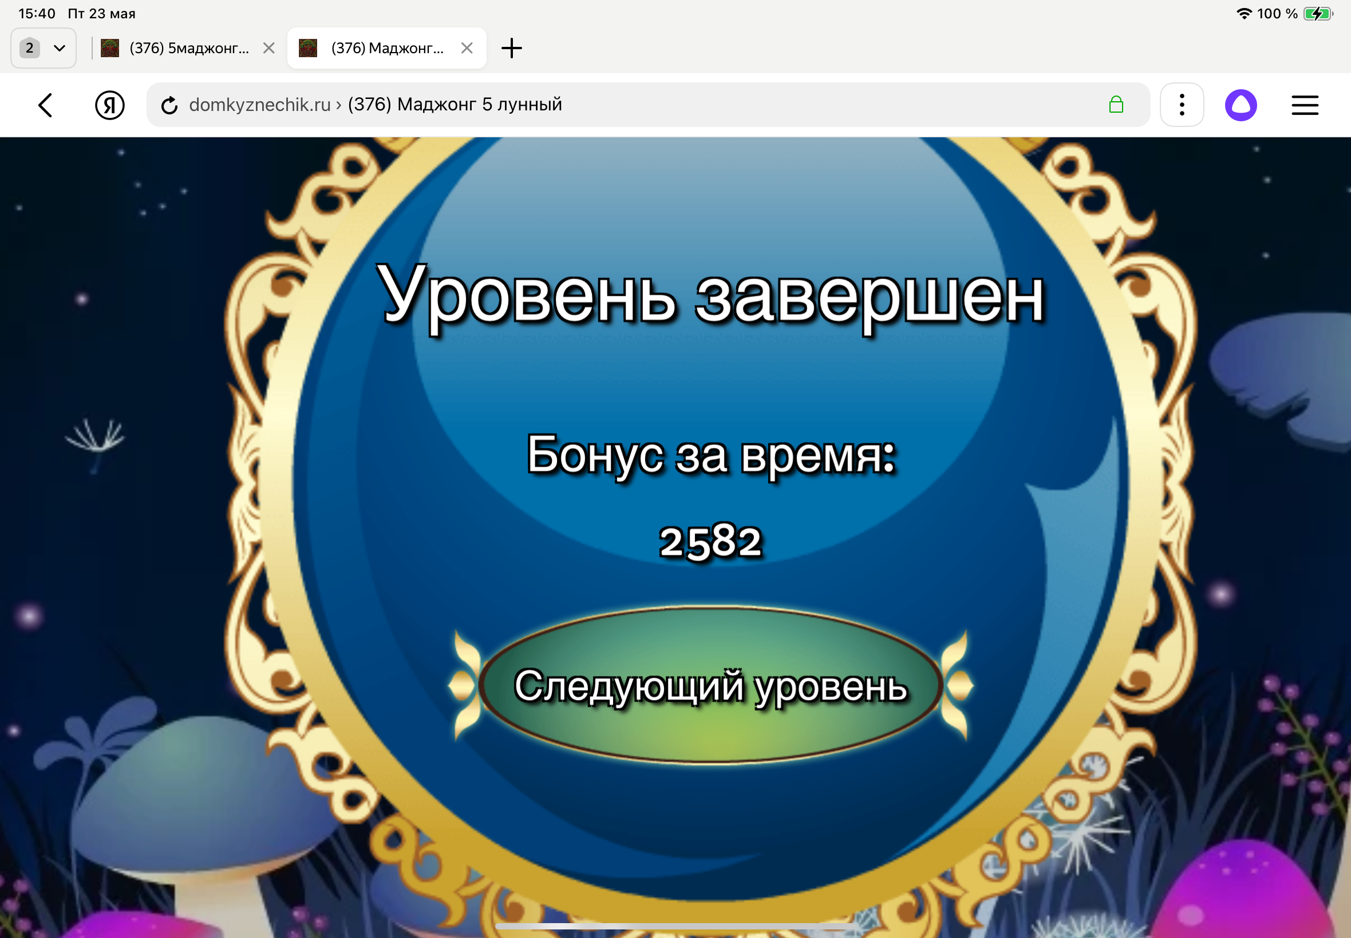The height and width of the screenshot is (938, 1351).
Task: Tap the home indicator bar at bottom
Action: [x=675, y=926]
